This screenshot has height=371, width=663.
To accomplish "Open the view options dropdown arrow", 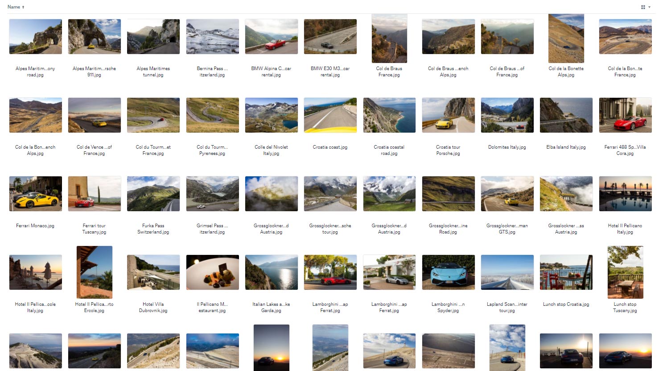I will 649,7.
